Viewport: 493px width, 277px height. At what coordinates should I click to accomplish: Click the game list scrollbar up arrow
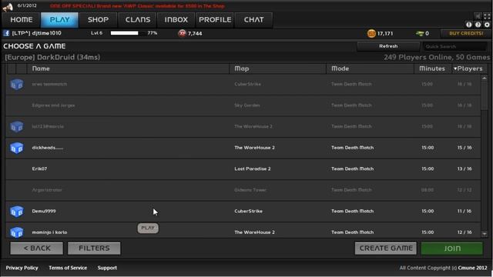click(x=485, y=78)
